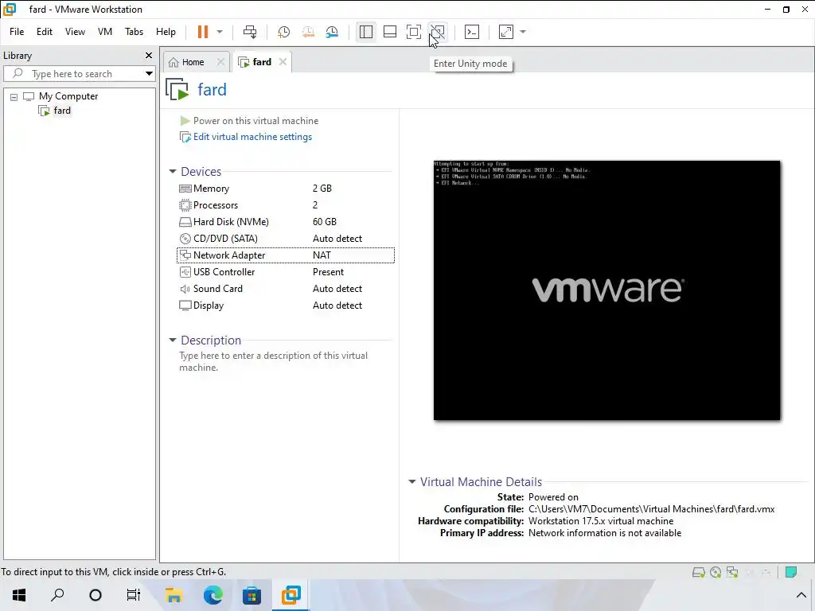Click the orange Suspend (pause) toolbar button
The height and width of the screenshot is (611, 815).
pos(203,32)
